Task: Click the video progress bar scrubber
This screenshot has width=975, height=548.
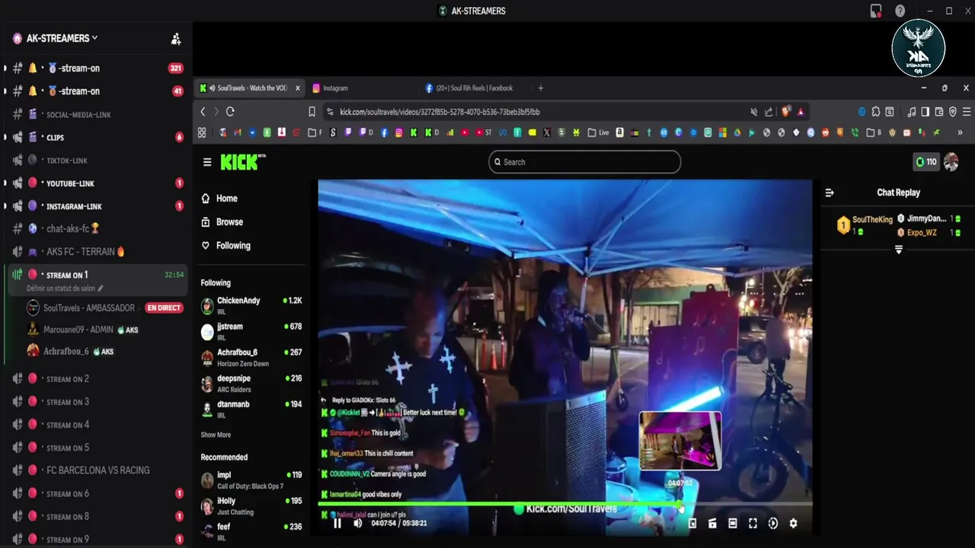Action: (x=679, y=504)
